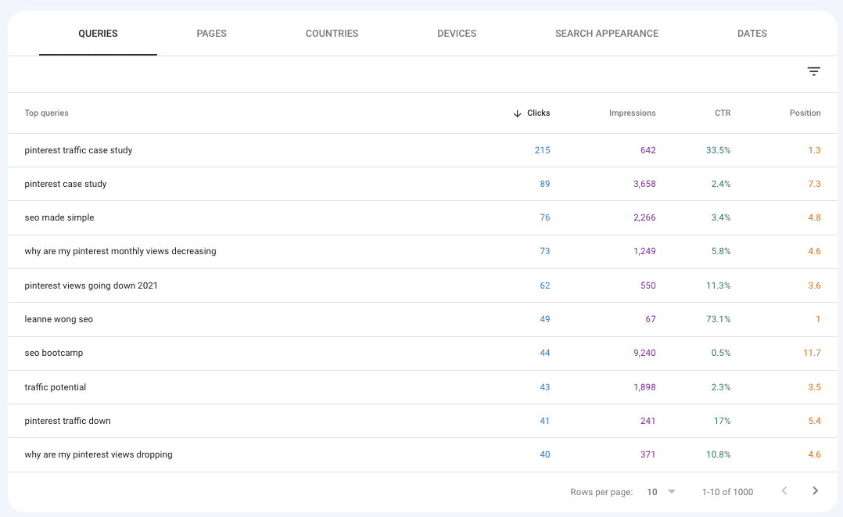Screen dimensions: 843x517
Task: Select the Queries tab
Action: [x=98, y=34]
